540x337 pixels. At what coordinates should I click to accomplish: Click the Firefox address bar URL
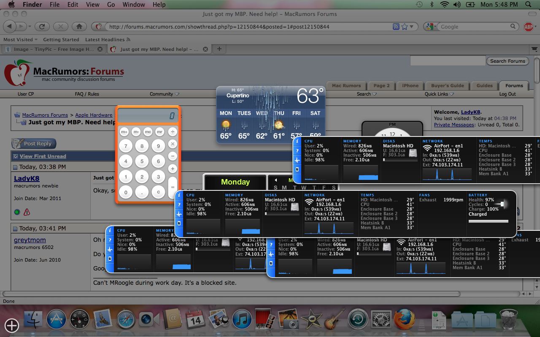point(219,27)
